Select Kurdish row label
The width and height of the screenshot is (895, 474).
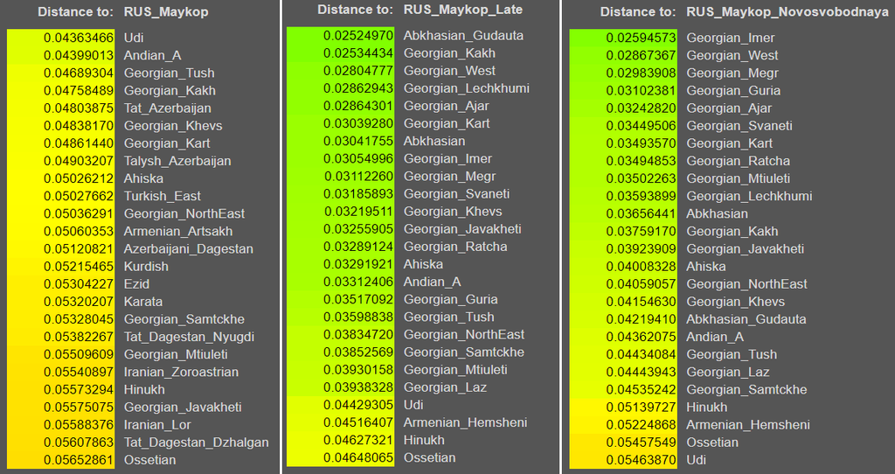tap(146, 267)
